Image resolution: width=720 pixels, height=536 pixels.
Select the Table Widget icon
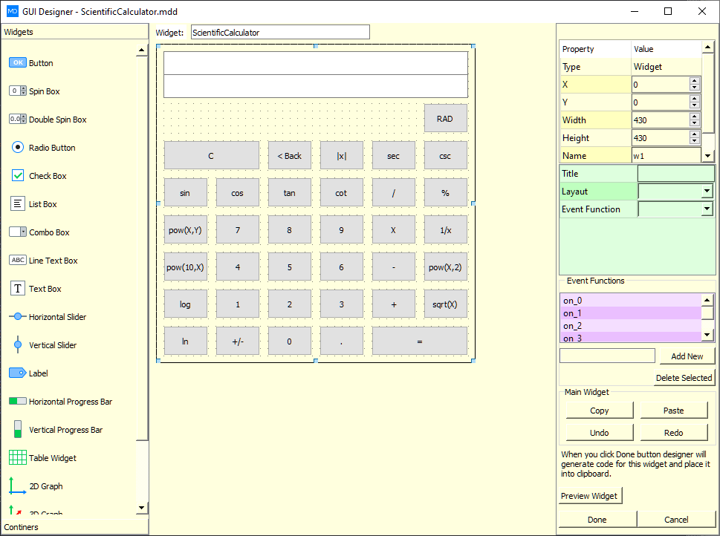tap(18, 457)
